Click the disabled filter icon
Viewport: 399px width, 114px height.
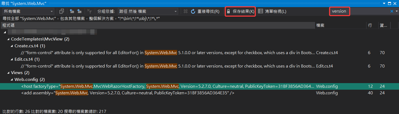[x=89, y=11]
